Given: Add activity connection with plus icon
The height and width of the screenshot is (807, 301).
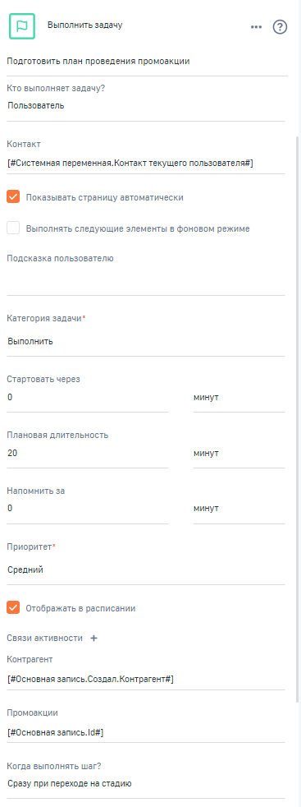Looking at the screenshot, I should tap(93, 639).
